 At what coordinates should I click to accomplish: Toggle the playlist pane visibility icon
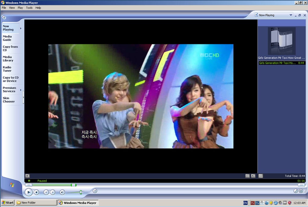[x=261, y=176]
